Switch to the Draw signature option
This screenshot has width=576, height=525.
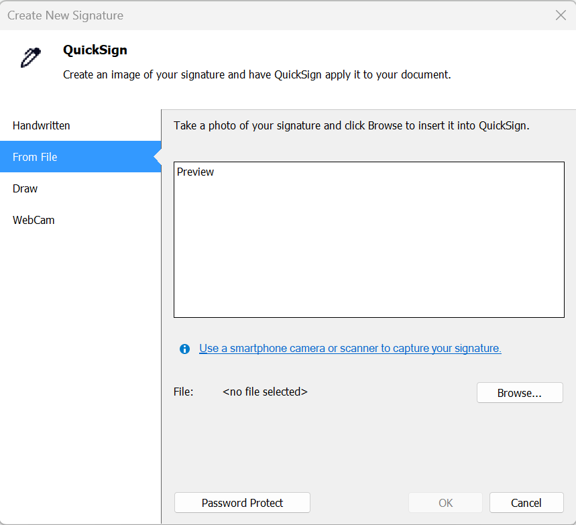[x=80, y=188]
